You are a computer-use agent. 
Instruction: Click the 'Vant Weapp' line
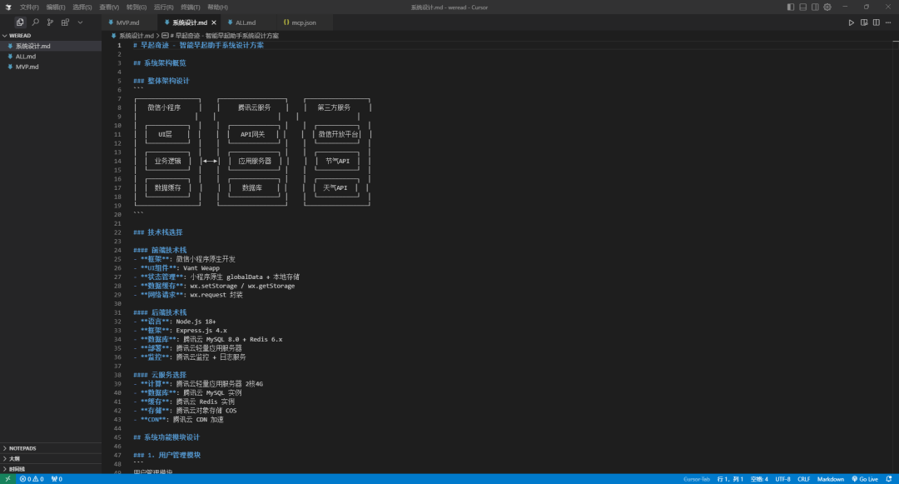click(176, 267)
